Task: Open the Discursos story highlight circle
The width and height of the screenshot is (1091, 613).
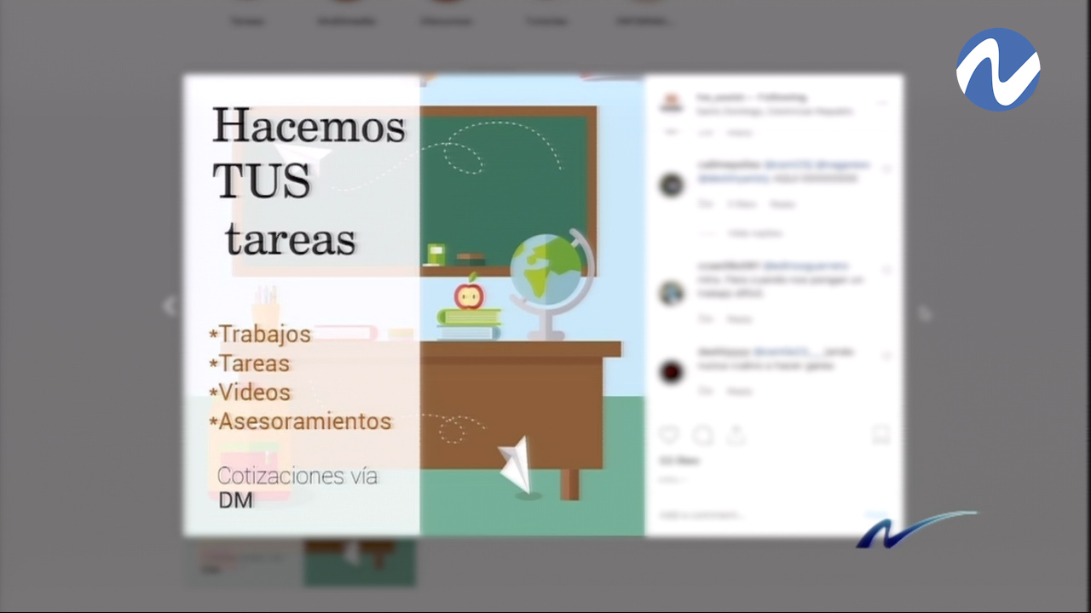Action: tap(447, 7)
